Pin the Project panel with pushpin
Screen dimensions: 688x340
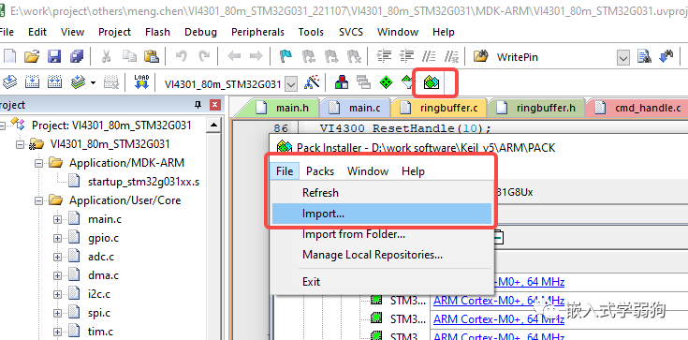(x=198, y=105)
